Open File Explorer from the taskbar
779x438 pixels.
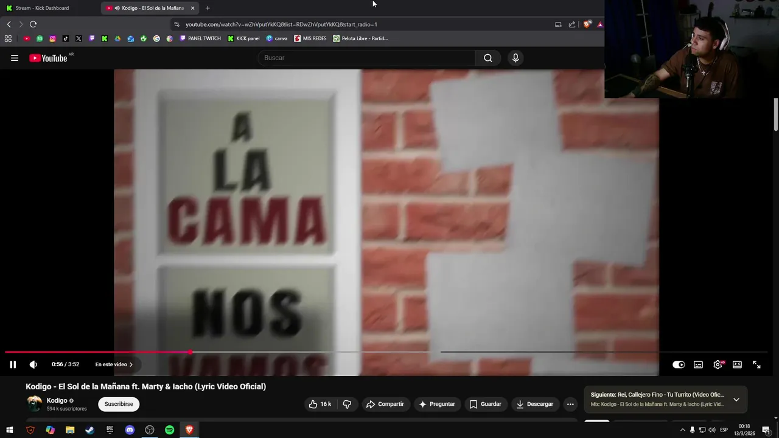(x=70, y=430)
